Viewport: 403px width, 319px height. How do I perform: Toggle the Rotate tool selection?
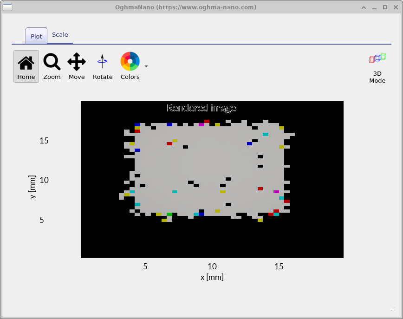tap(102, 65)
